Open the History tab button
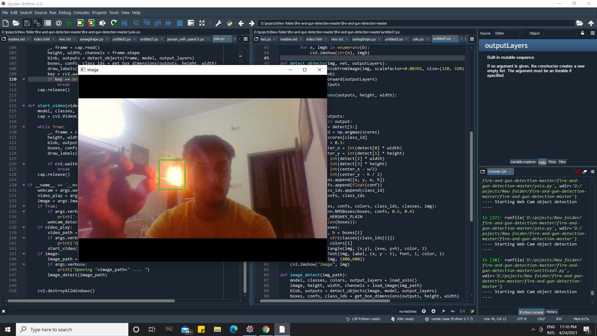This screenshot has height=336, width=597. [551, 312]
